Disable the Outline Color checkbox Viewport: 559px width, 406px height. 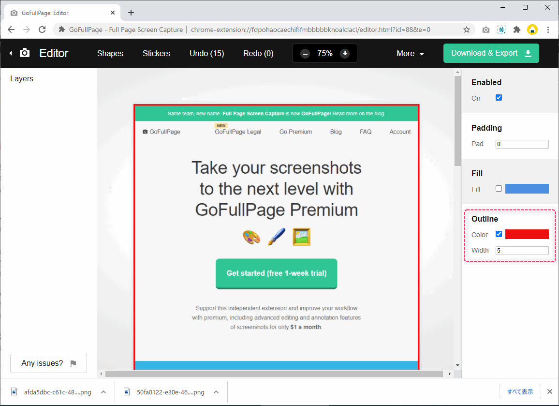click(x=499, y=234)
